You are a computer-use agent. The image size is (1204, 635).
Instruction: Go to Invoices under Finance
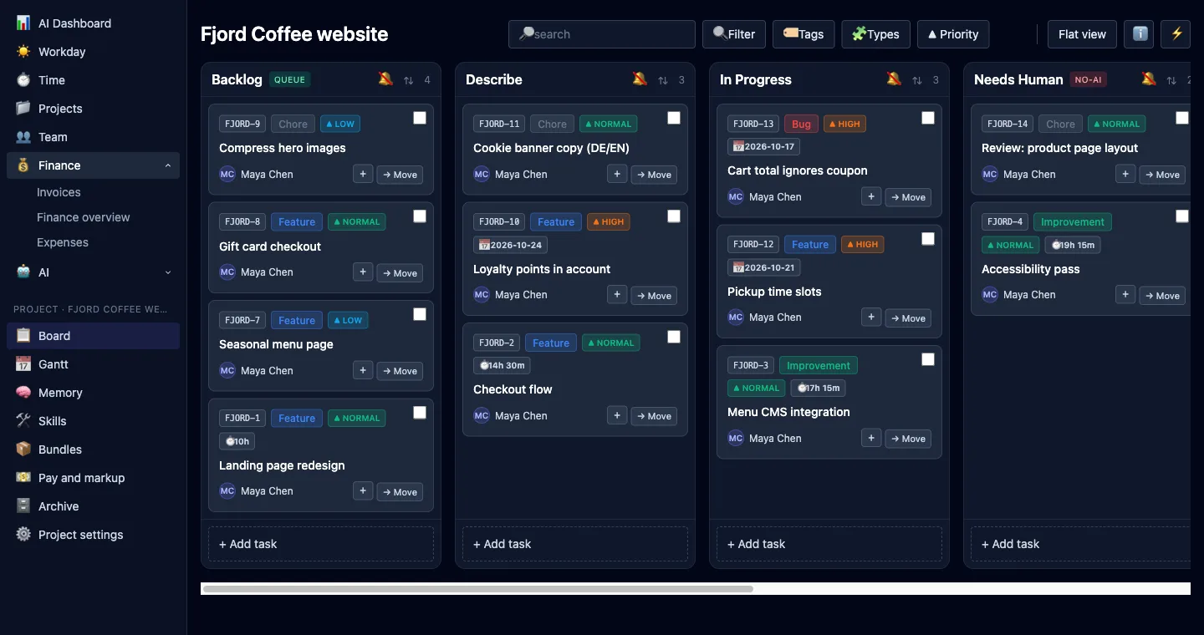[59, 192]
